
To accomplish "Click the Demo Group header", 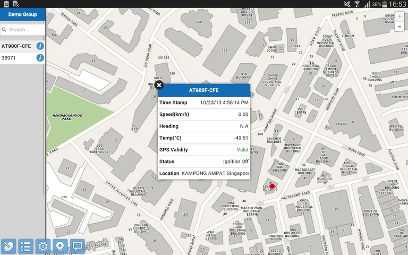I will pos(23,14).
